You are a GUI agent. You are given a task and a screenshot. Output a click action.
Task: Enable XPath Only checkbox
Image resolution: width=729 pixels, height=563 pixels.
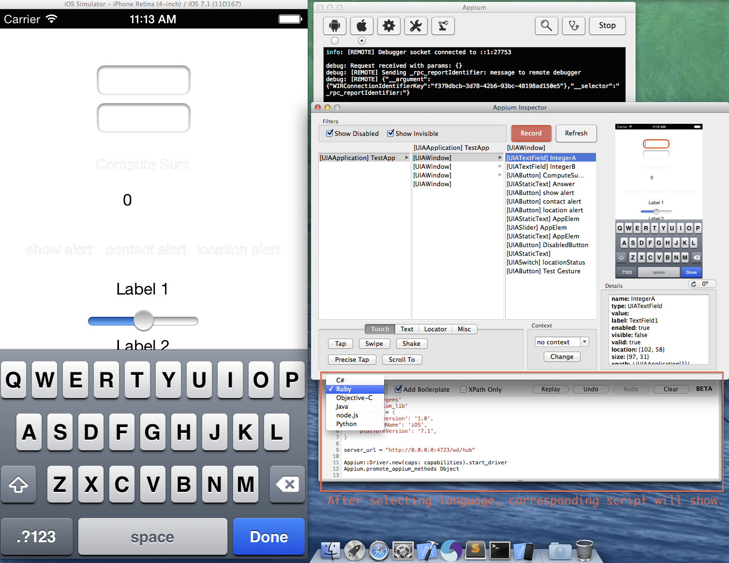[463, 389]
